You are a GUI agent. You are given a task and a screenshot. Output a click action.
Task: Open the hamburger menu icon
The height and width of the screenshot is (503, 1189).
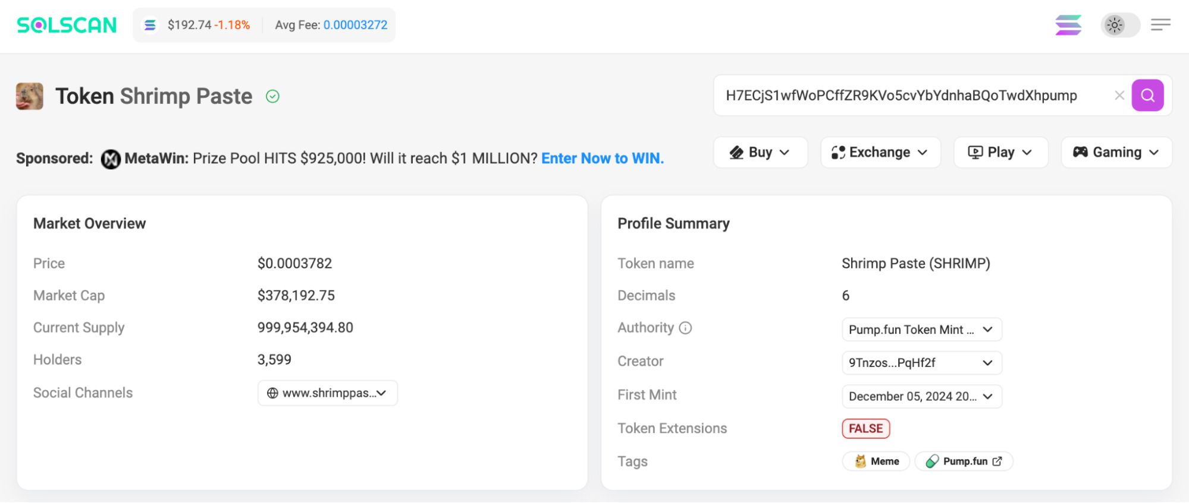tap(1160, 25)
